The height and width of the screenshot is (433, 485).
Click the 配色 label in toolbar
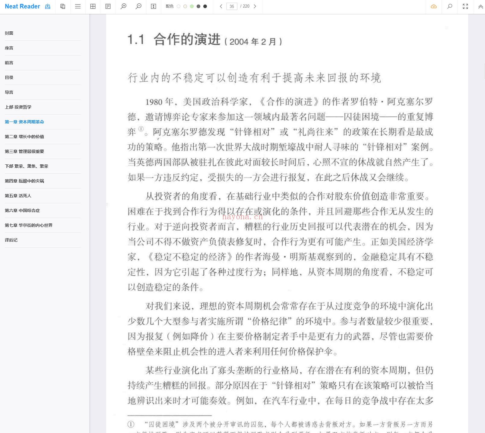pyautogui.click(x=170, y=6)
